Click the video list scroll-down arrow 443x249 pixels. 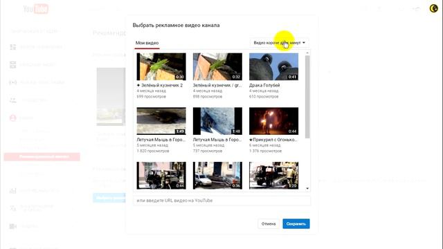tap(307, 188)
